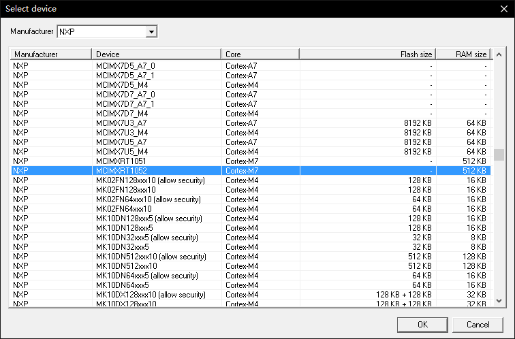Confirm selection with the OK button

coord(422,325)
